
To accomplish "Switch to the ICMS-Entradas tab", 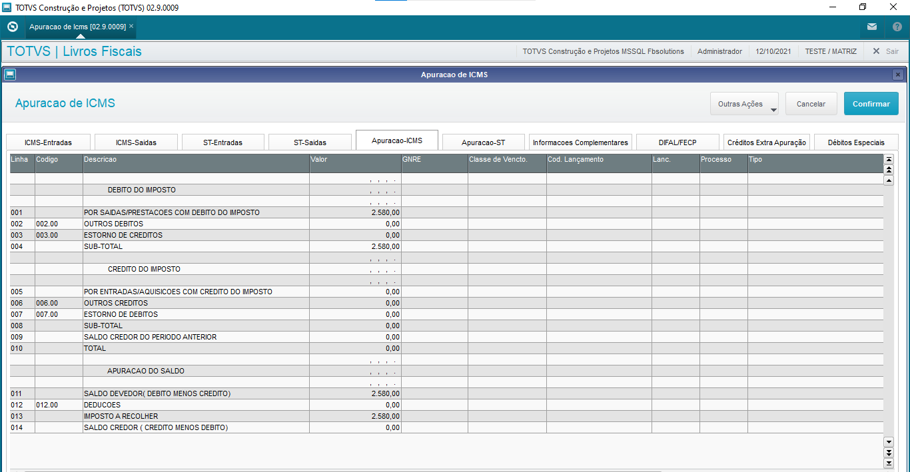I will pos(48,142).
